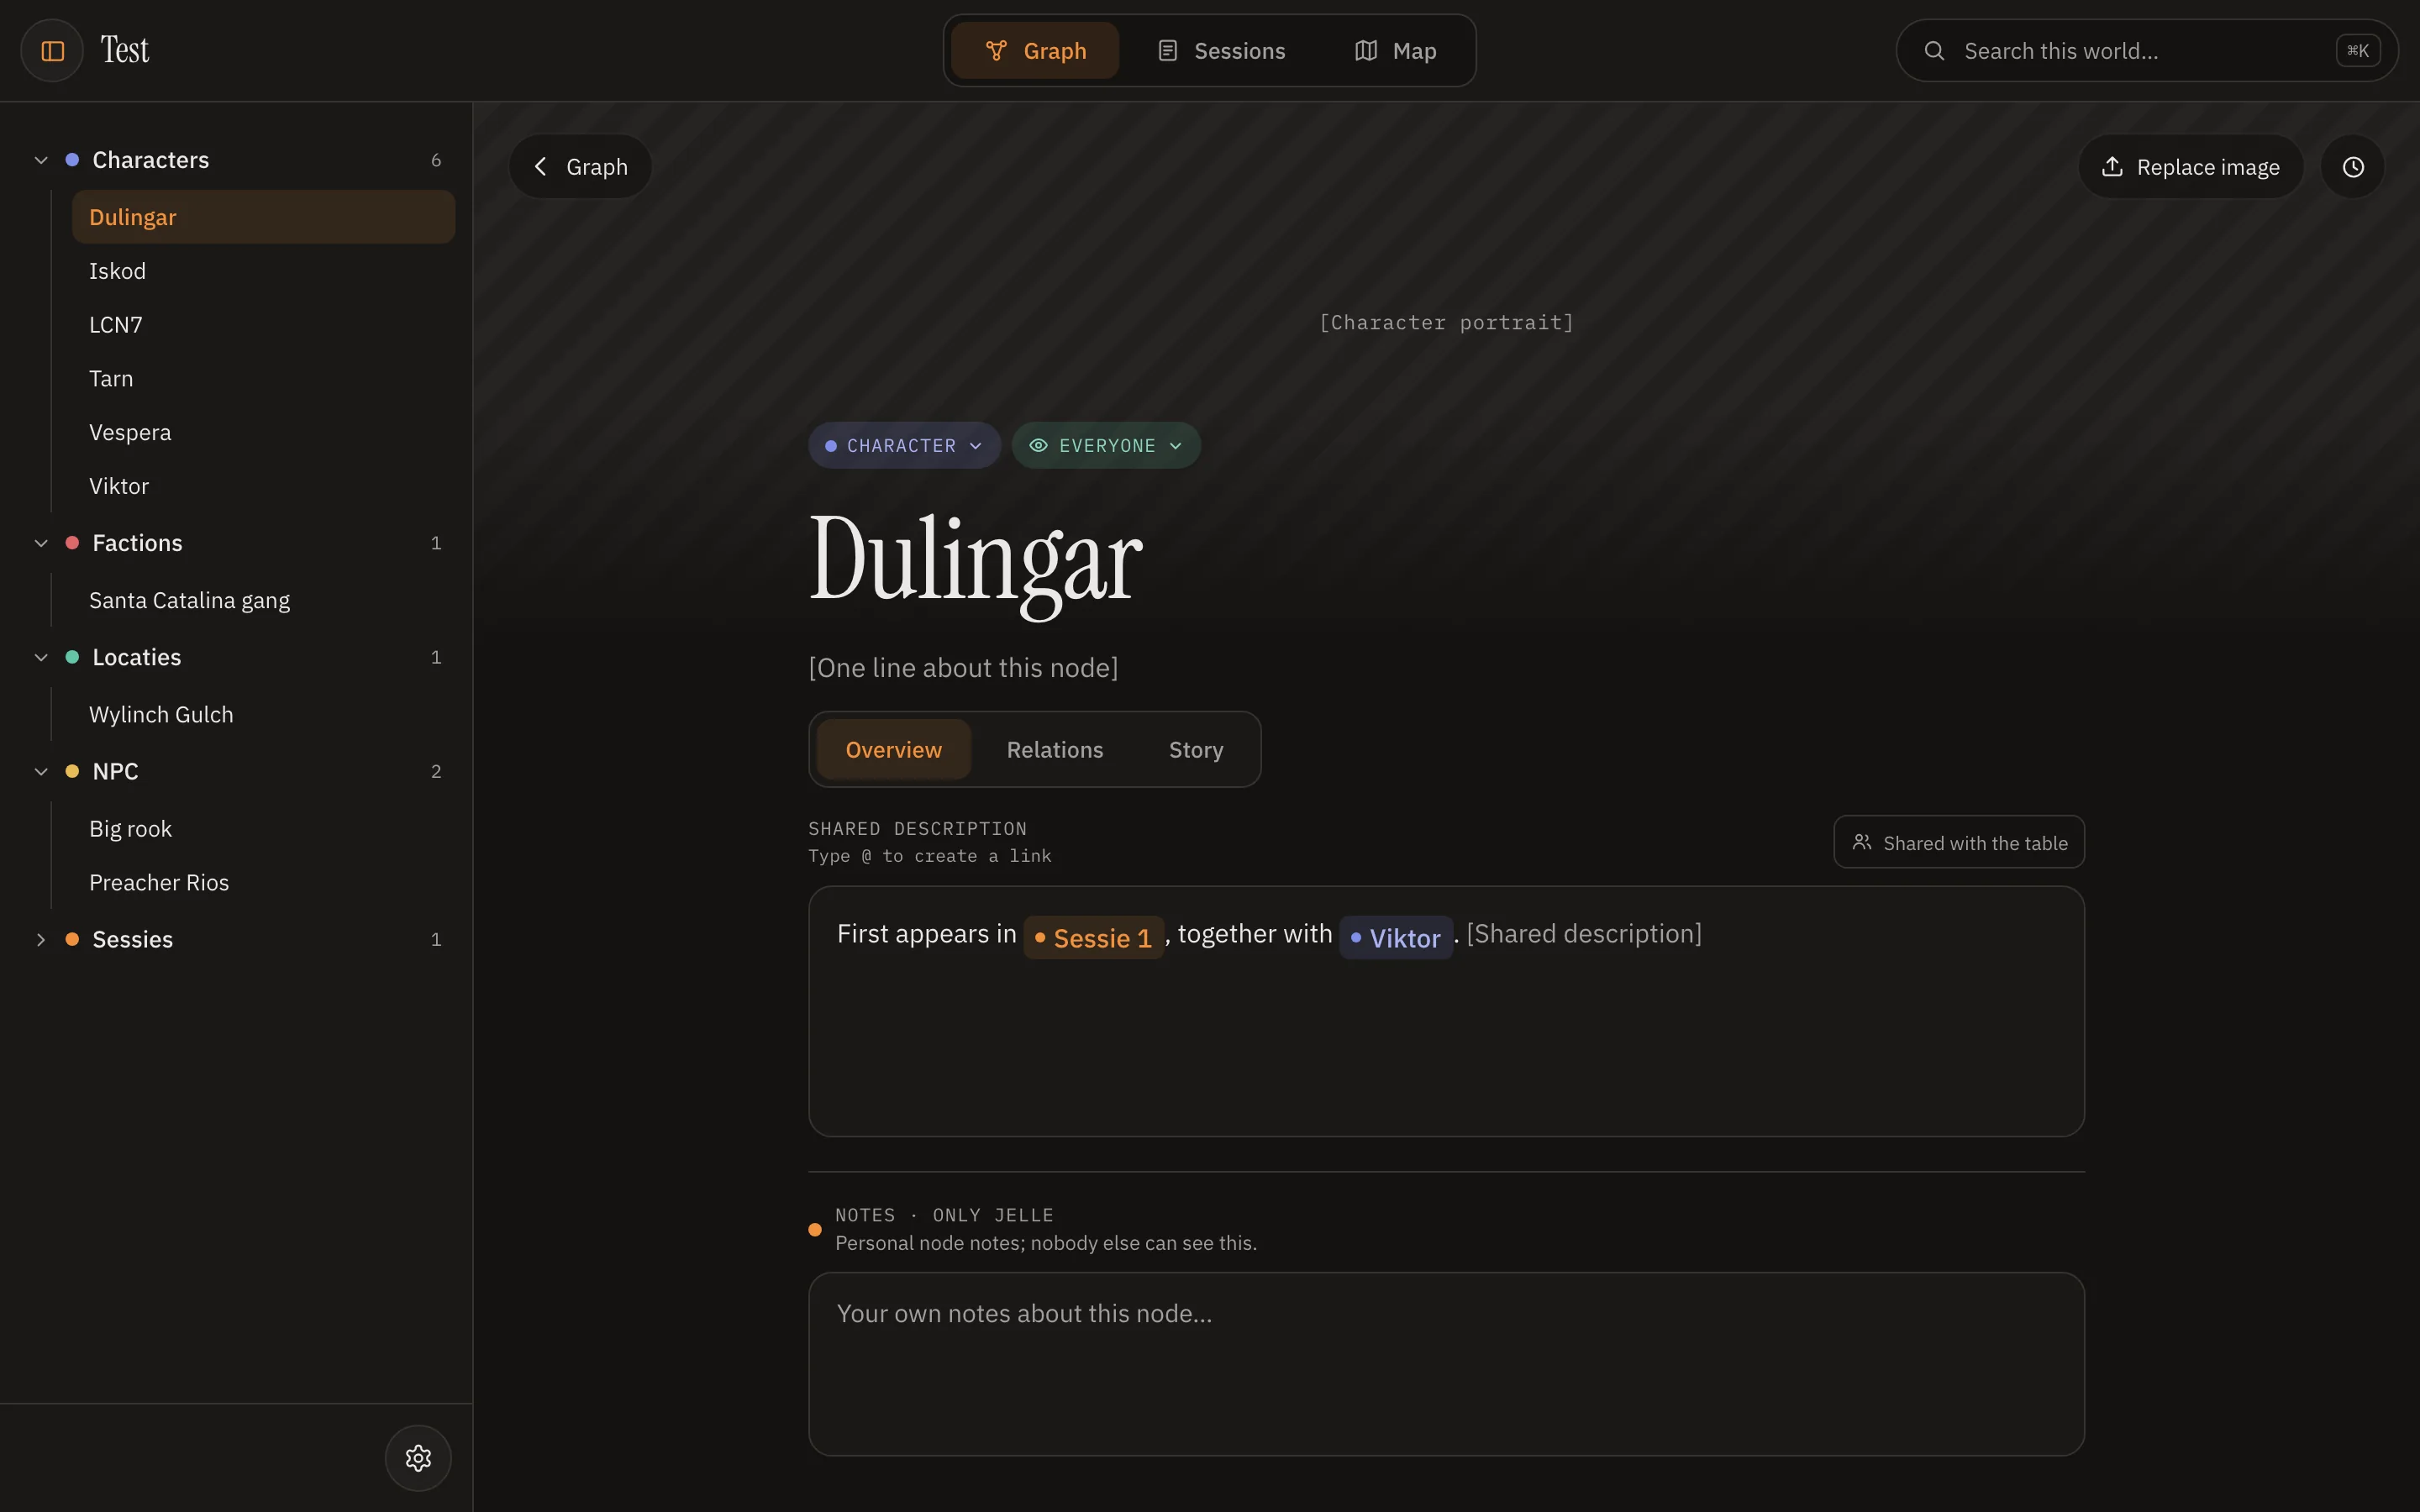The height and width of the screenshot is (1512, 2420).
Task: Switch to the Graph view
Action: (x=1035, y=50)
